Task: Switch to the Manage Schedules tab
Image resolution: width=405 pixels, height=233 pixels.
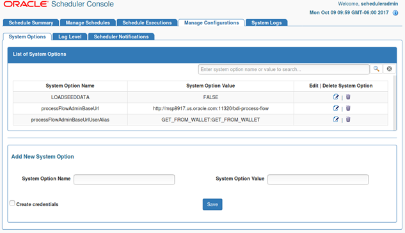Action: pyautogui.click(x=88, y=23)
